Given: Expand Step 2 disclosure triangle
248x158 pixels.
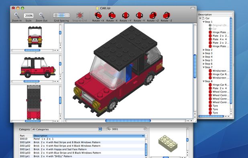Looking at the screenshot, I should point(204,50).
